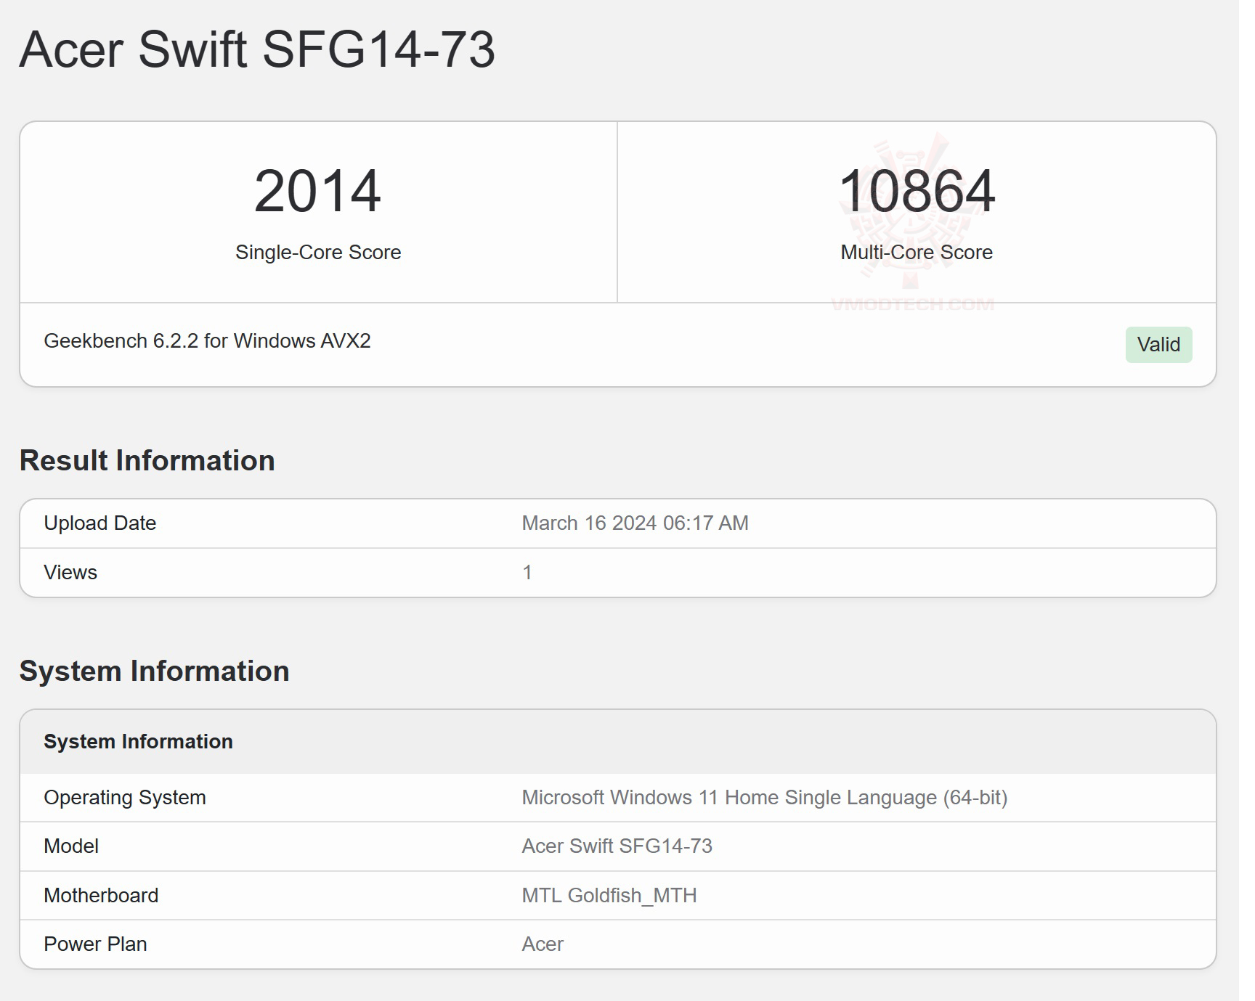Click the Upload Date row label
The width and height of the screenshot is (1255, 1001).
[x=99, y=523]
